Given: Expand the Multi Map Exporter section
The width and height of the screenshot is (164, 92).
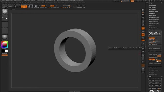Looking at the screenshot, I should click(154, 24).
